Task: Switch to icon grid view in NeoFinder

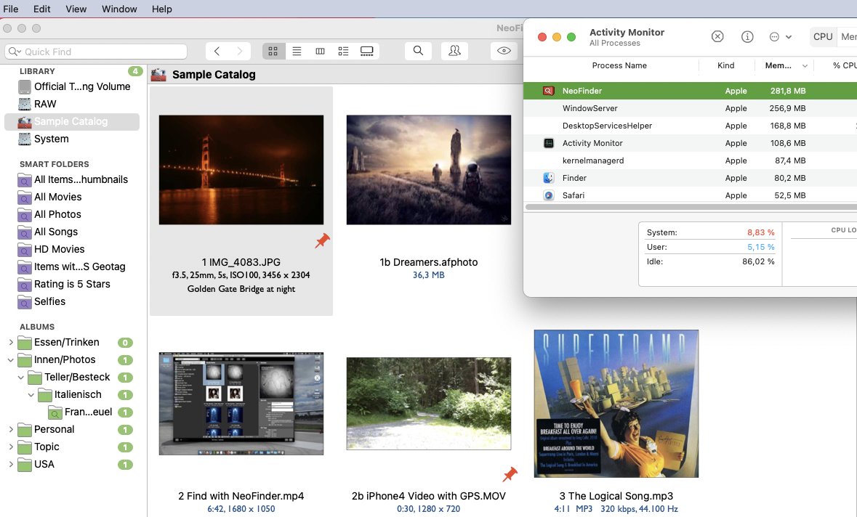Action: coord(273,52)
